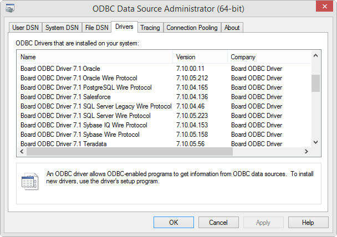Switch to the User DSN tab
337x237 pixels.
pos(25,28)
